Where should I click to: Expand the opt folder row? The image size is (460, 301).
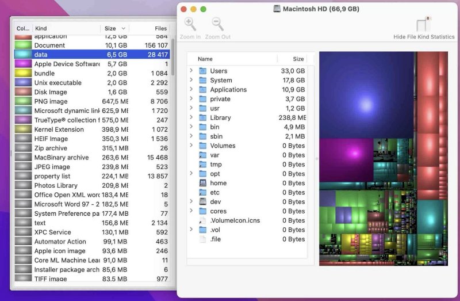coord(191,174)
